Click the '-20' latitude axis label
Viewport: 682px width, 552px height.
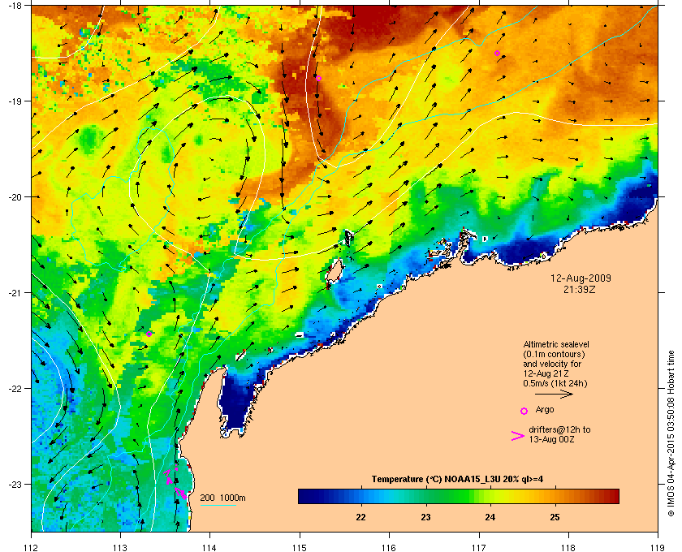click(15, 197)
